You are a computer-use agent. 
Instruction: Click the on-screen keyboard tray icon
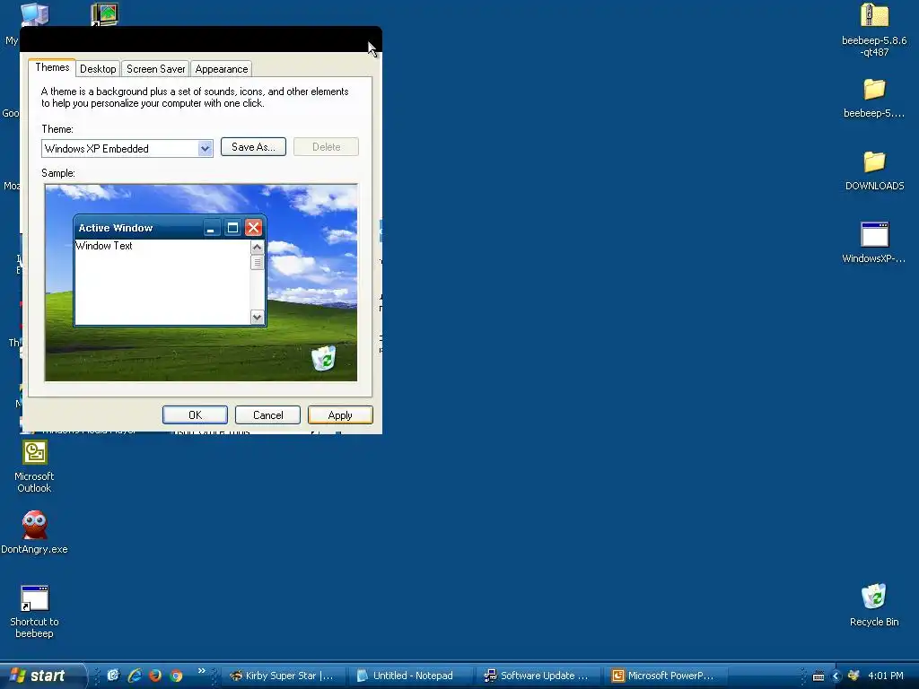tap(818, 676)
